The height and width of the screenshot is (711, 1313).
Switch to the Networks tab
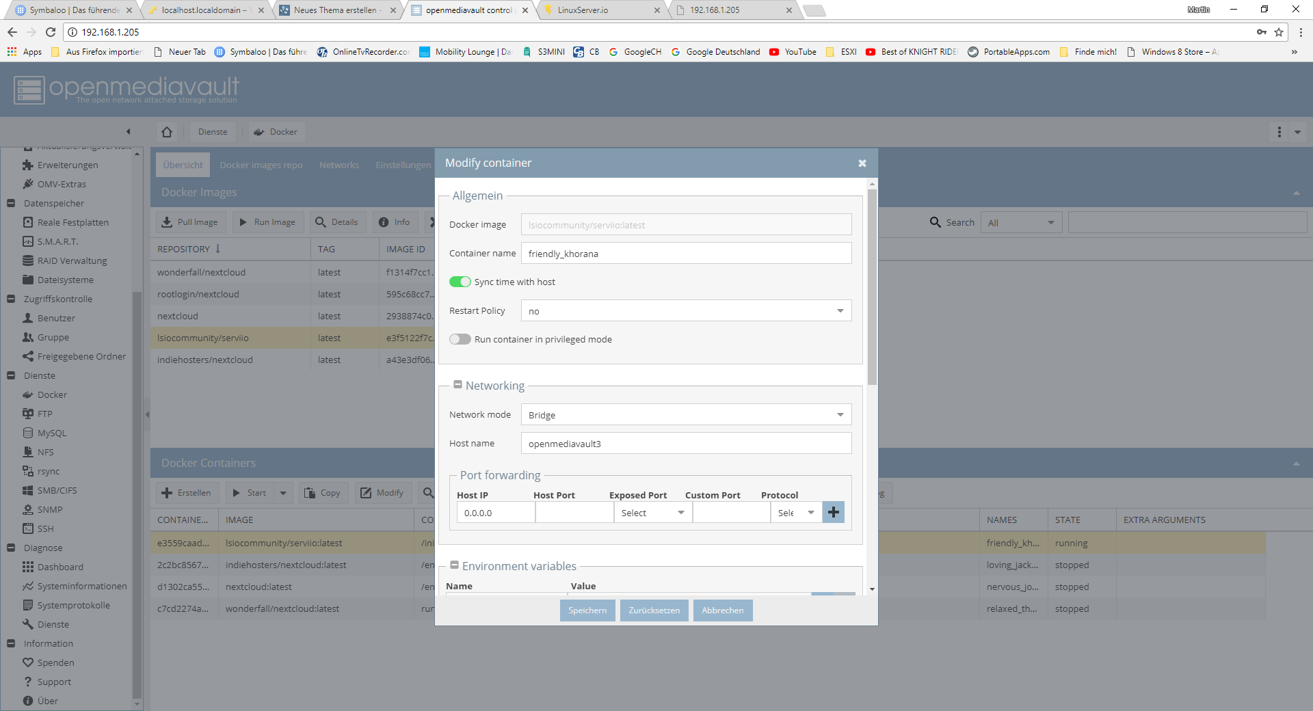click(x=339, y=165)
